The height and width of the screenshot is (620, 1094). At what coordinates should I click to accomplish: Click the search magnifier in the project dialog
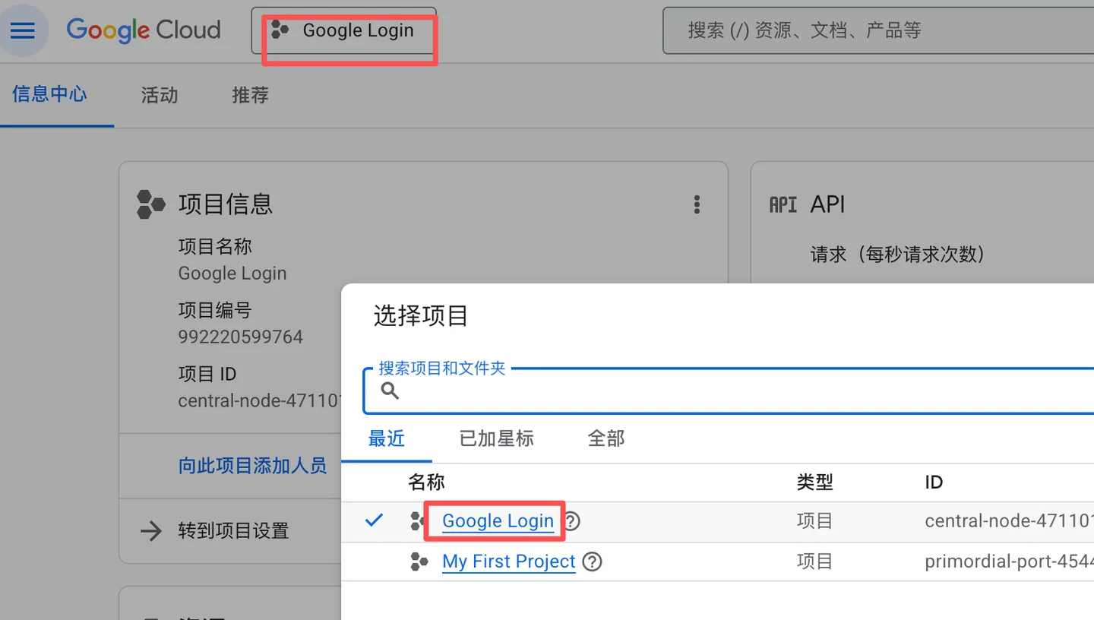click(x=389, y=391)
